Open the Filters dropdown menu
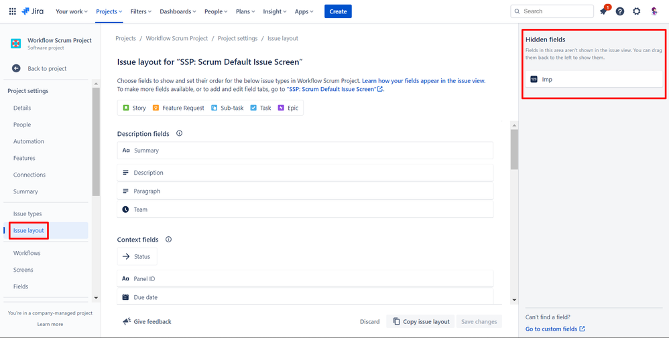Viewport: 669px width, 338px height. coord(141,11)
